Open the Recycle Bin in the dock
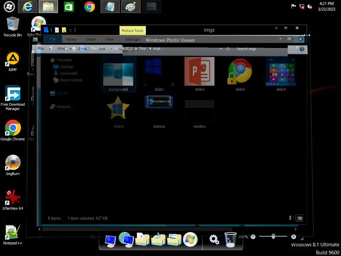The width and height of the screenshot is (341, 256). [230, 240]
